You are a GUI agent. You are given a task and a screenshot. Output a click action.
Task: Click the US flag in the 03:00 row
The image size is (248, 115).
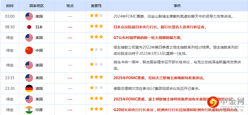(x=29, y=16)
